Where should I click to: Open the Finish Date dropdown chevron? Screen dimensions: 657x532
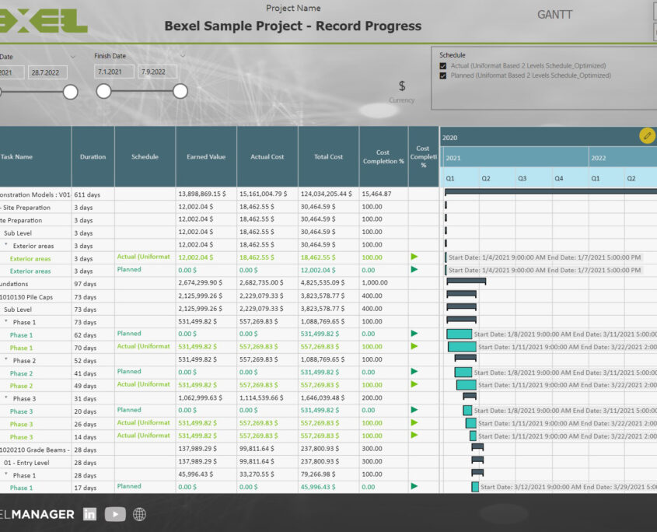[183, 54]
